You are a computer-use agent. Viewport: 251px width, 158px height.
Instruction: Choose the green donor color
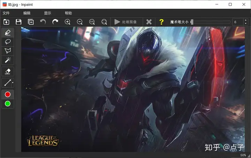click(8, 104)
